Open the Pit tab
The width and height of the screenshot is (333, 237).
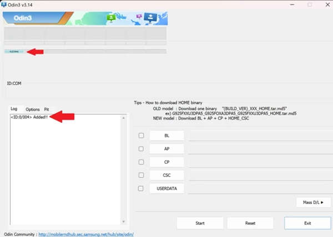point(47,109)
